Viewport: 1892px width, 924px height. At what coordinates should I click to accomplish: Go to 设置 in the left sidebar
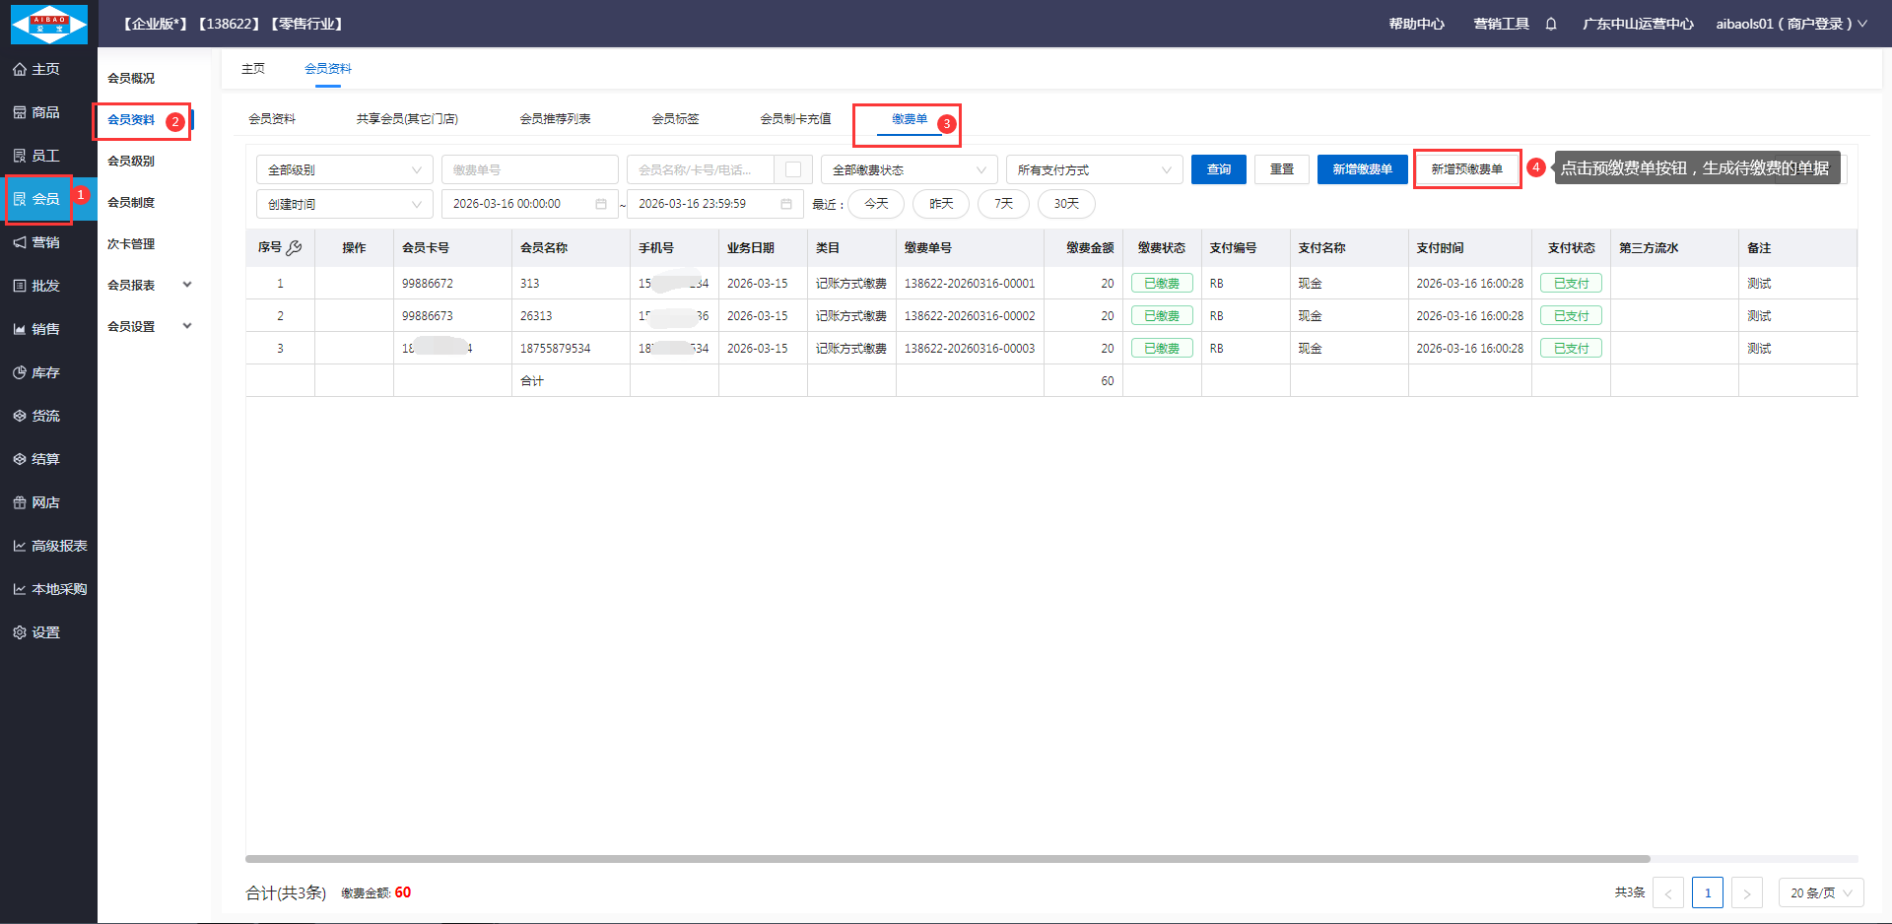tap(45, 632)
